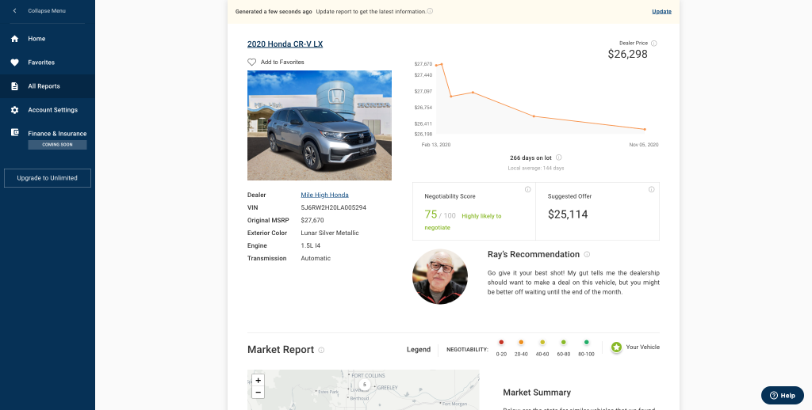The width and height of the screenshot is (812, 410).
Task: Click the Upgrade to Unlimited button
Action: (48, 178)
